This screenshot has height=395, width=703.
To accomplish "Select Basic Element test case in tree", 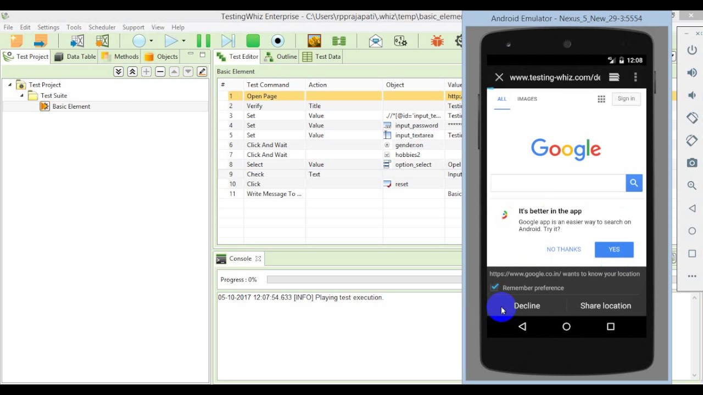I will pos(71,106).
